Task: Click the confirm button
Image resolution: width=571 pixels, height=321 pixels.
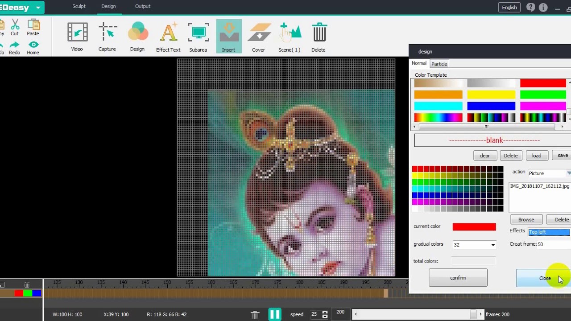Action: 458,278
